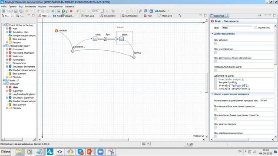This screenshot has height=156, width=278.
Task: Select Mushroom in the project tree
Action: pyautogui.click(x=17, y=56)
